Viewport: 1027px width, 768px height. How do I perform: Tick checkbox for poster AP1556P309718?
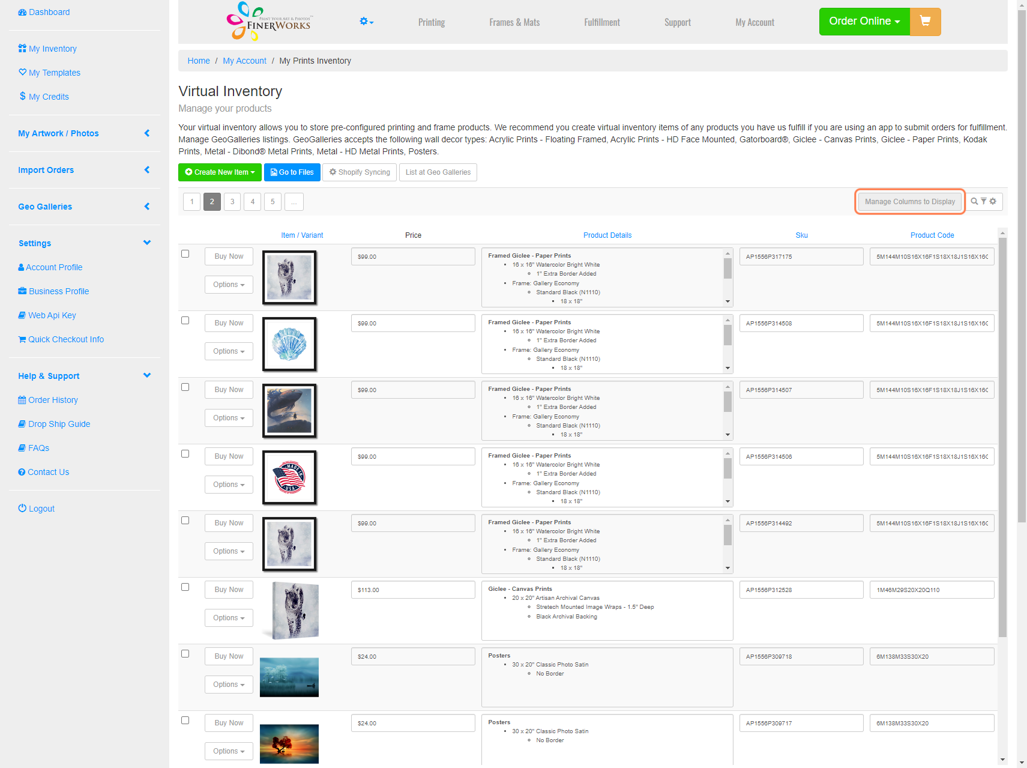(185, 654)
